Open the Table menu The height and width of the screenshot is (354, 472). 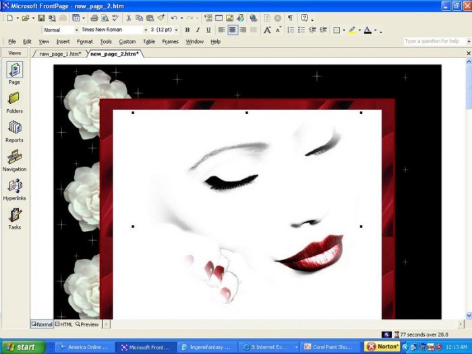click(149, 42)
